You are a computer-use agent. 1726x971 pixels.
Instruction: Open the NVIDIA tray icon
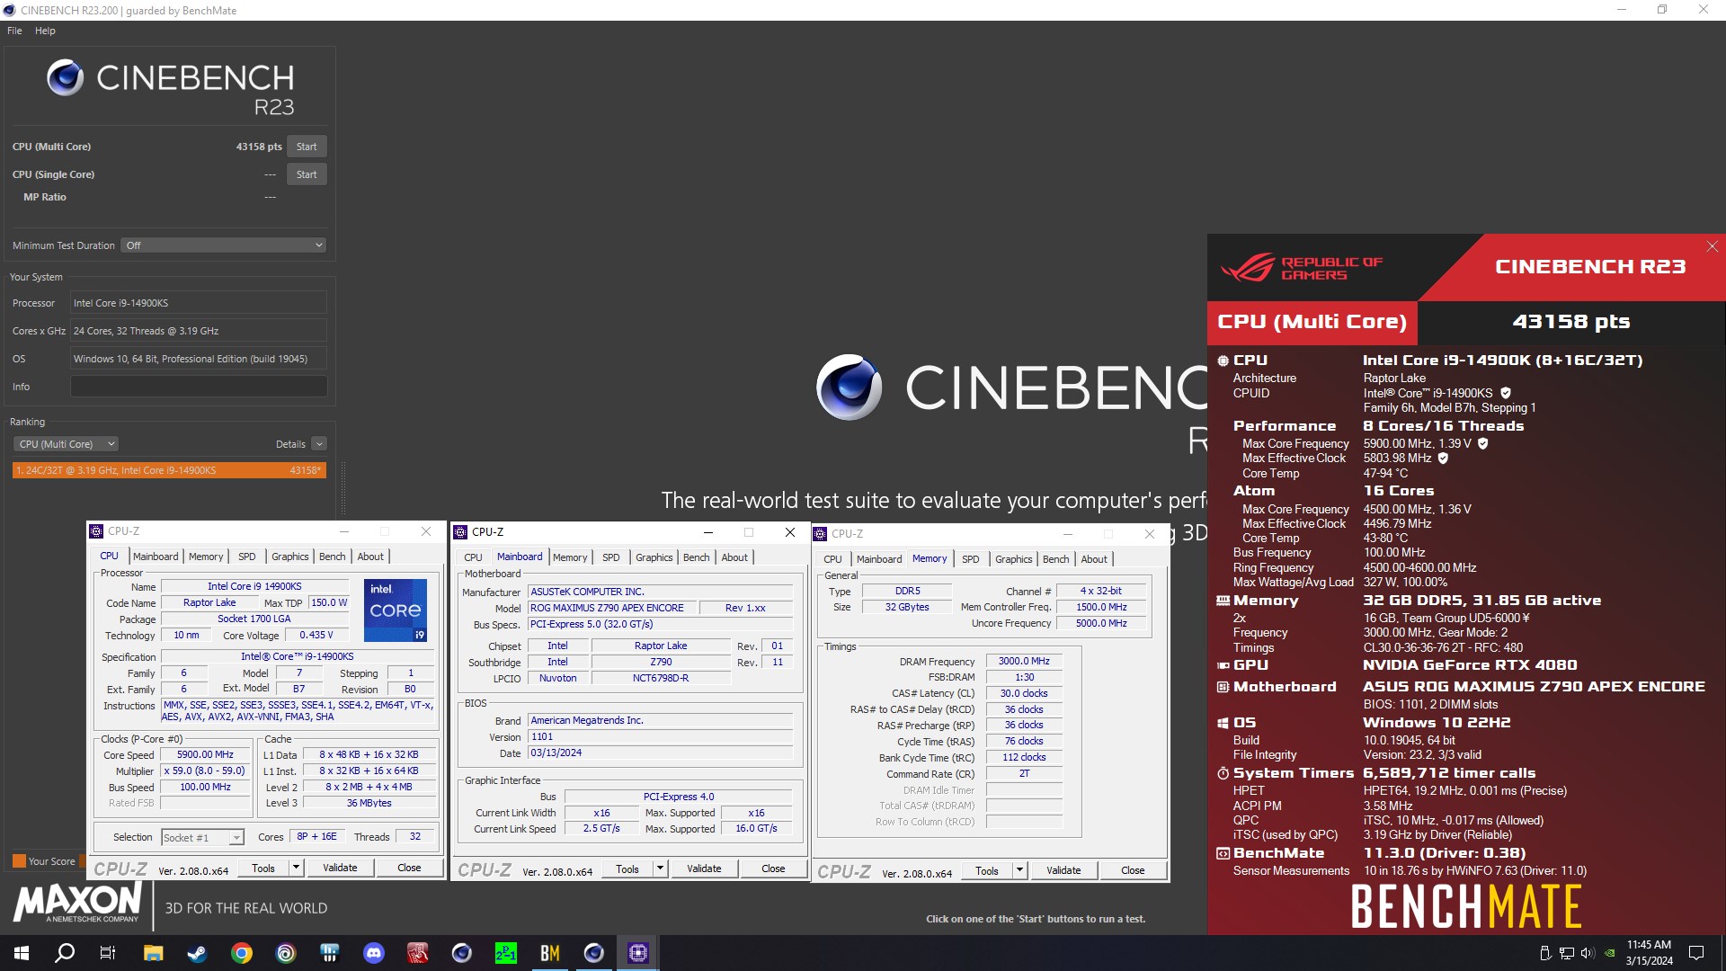(x=1610, y=953)
